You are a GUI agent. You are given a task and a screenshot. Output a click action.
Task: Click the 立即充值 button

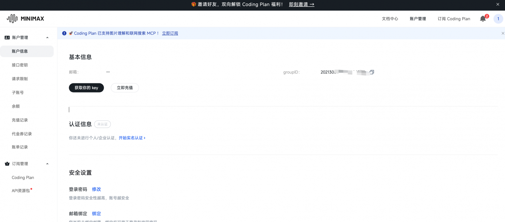coord(124,88)
